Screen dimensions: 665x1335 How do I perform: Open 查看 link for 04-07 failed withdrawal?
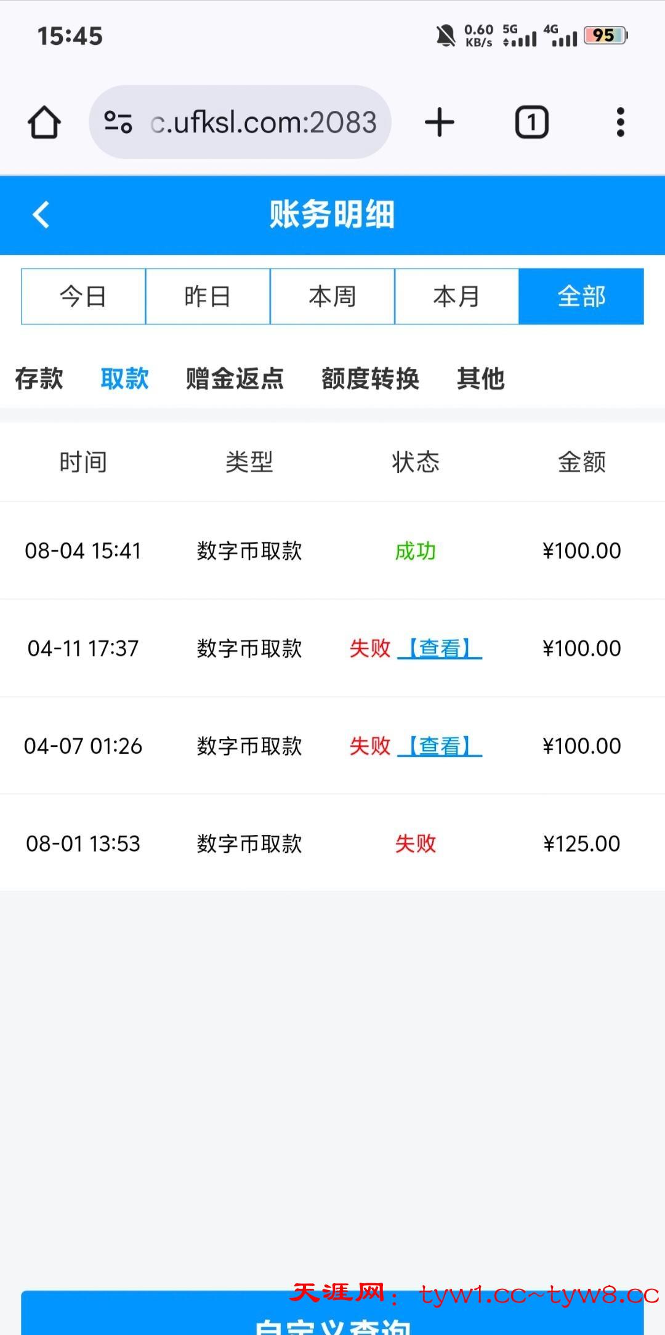click(x=440, y=746)
